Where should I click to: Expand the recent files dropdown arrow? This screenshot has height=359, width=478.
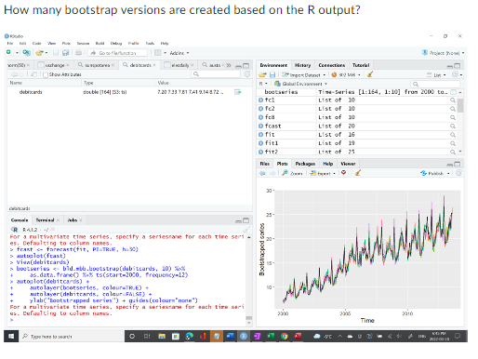[46, 53]
